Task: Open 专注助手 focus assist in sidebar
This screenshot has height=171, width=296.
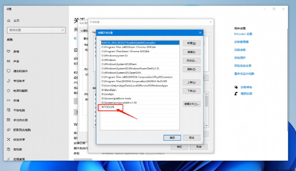Action: [16, 81]
